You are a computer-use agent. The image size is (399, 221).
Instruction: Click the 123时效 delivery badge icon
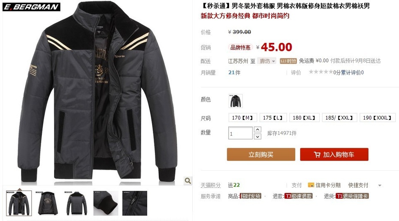click(288, 61)
